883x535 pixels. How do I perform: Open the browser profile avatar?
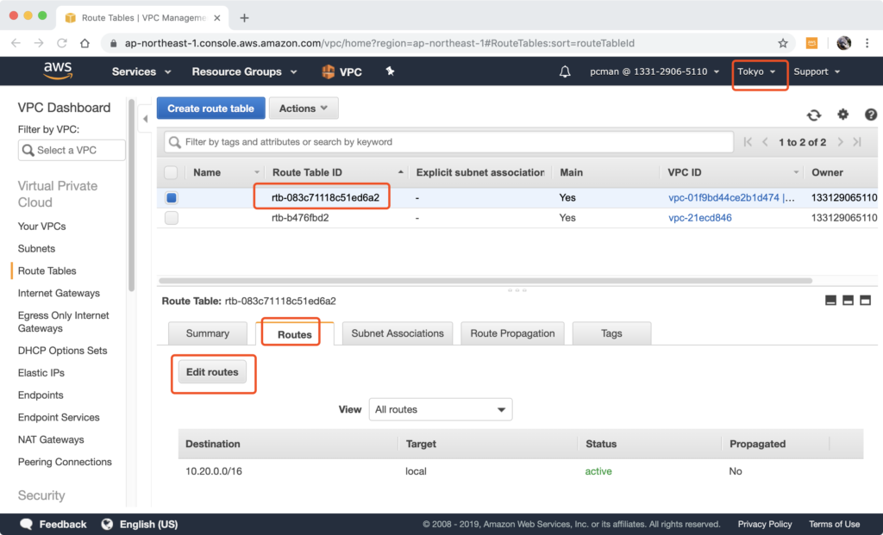click(843, 43)
